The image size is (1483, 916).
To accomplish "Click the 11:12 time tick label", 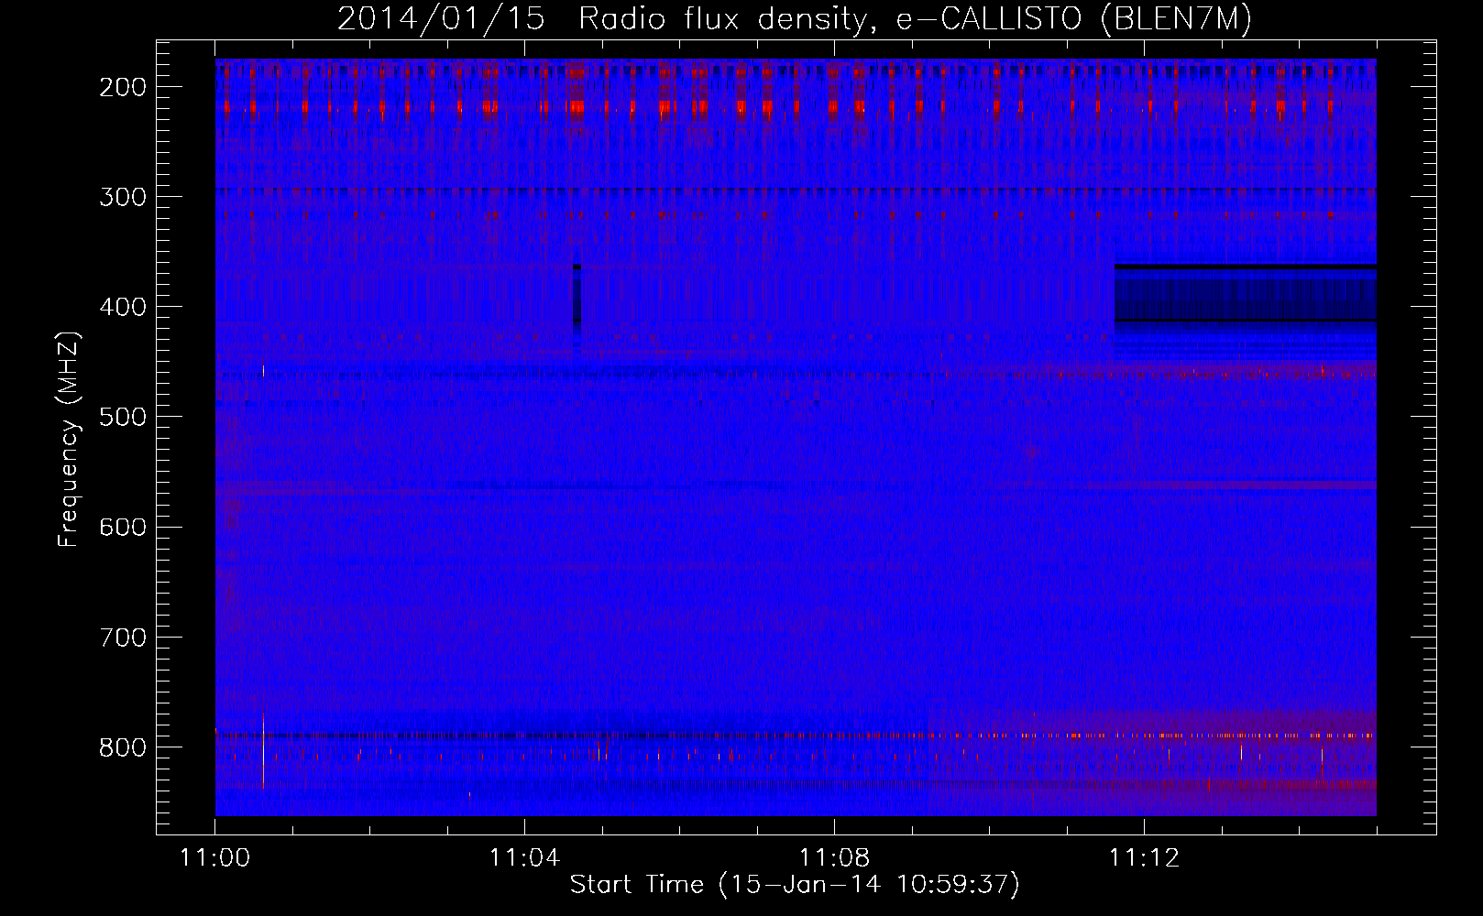I will [1144, 858].
